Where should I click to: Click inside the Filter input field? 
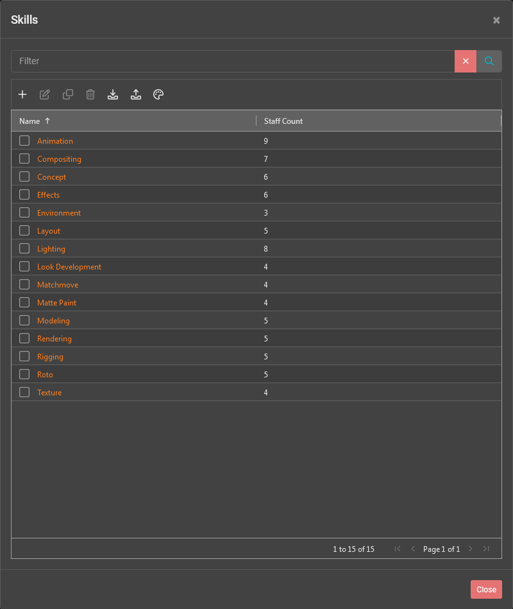[x=192, y=61]
